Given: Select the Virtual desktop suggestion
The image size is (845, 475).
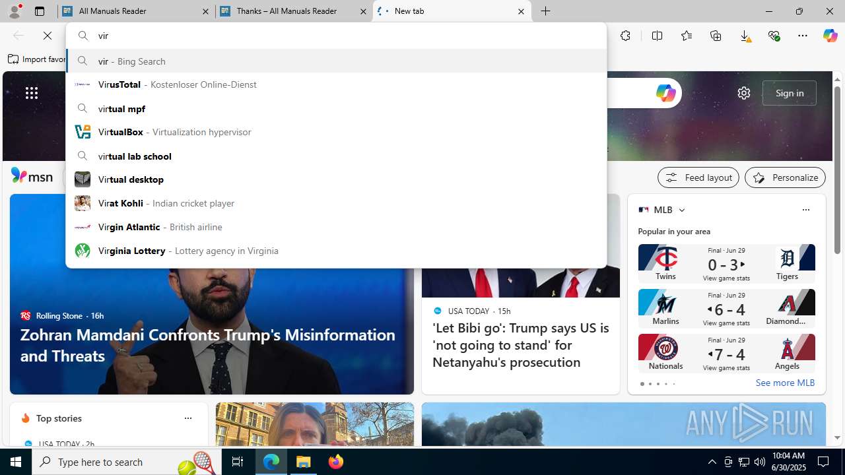Looking at the screenshot, I should [336, 179].
